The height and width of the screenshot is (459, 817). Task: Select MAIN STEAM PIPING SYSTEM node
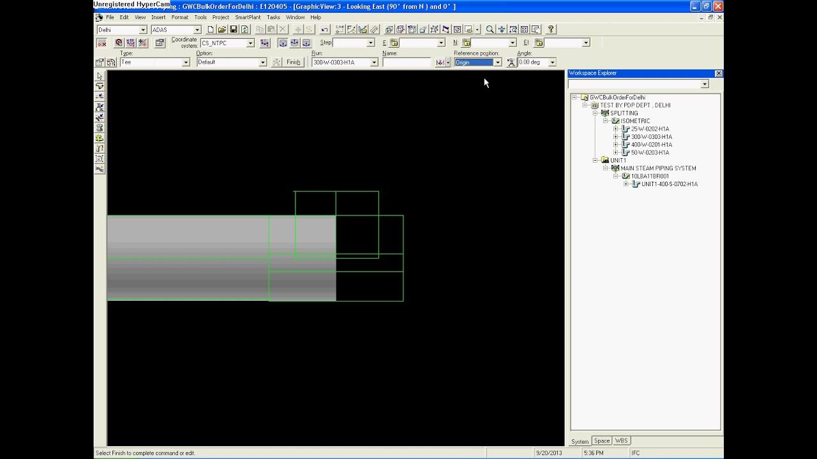658,168
